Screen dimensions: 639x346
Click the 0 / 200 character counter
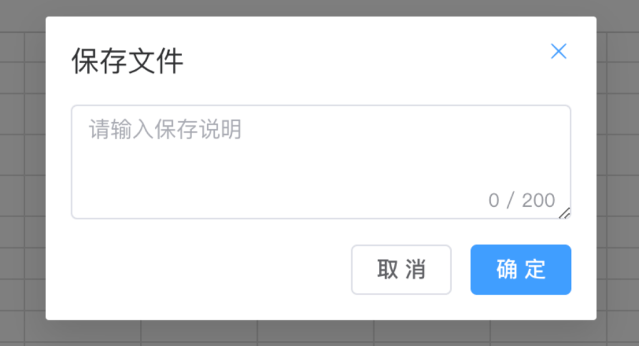tap(522, 200)
